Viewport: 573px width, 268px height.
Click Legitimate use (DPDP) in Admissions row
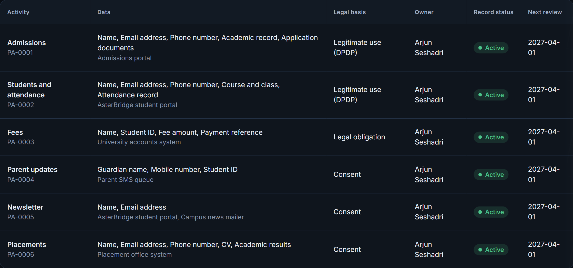[x=357, y=47]
